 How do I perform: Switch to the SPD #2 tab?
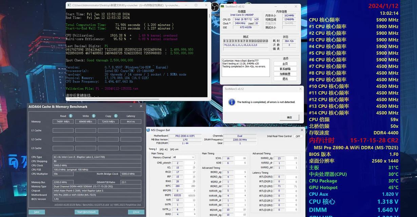[x=163, y=149]
